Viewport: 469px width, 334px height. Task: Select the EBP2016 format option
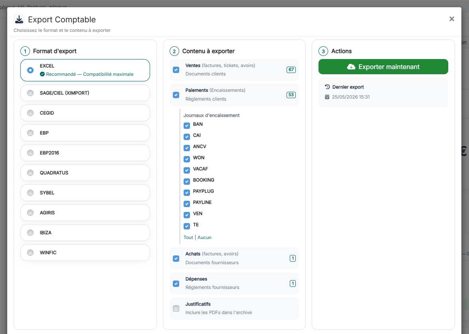pos(85,153)
